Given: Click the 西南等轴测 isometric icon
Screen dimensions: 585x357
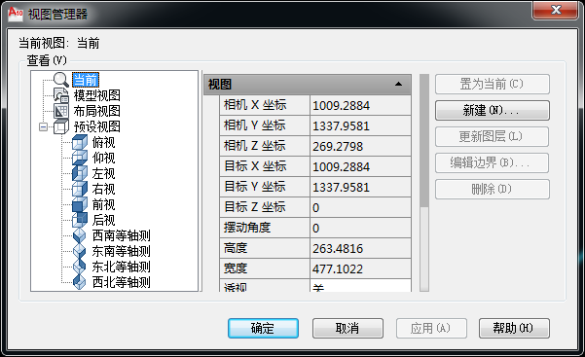Looking at the screenshot, I should coord(80,235).
